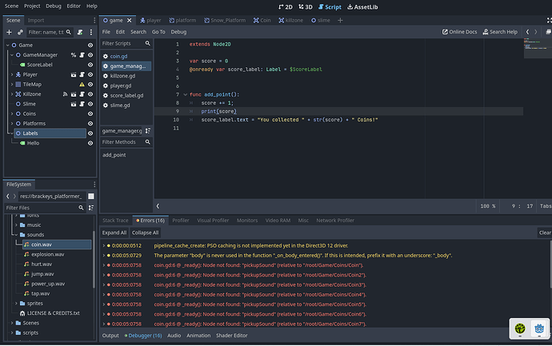This screenshot has width=552, height=346.
Task: Click TileMap warning icon
Action: coord(82,85)
